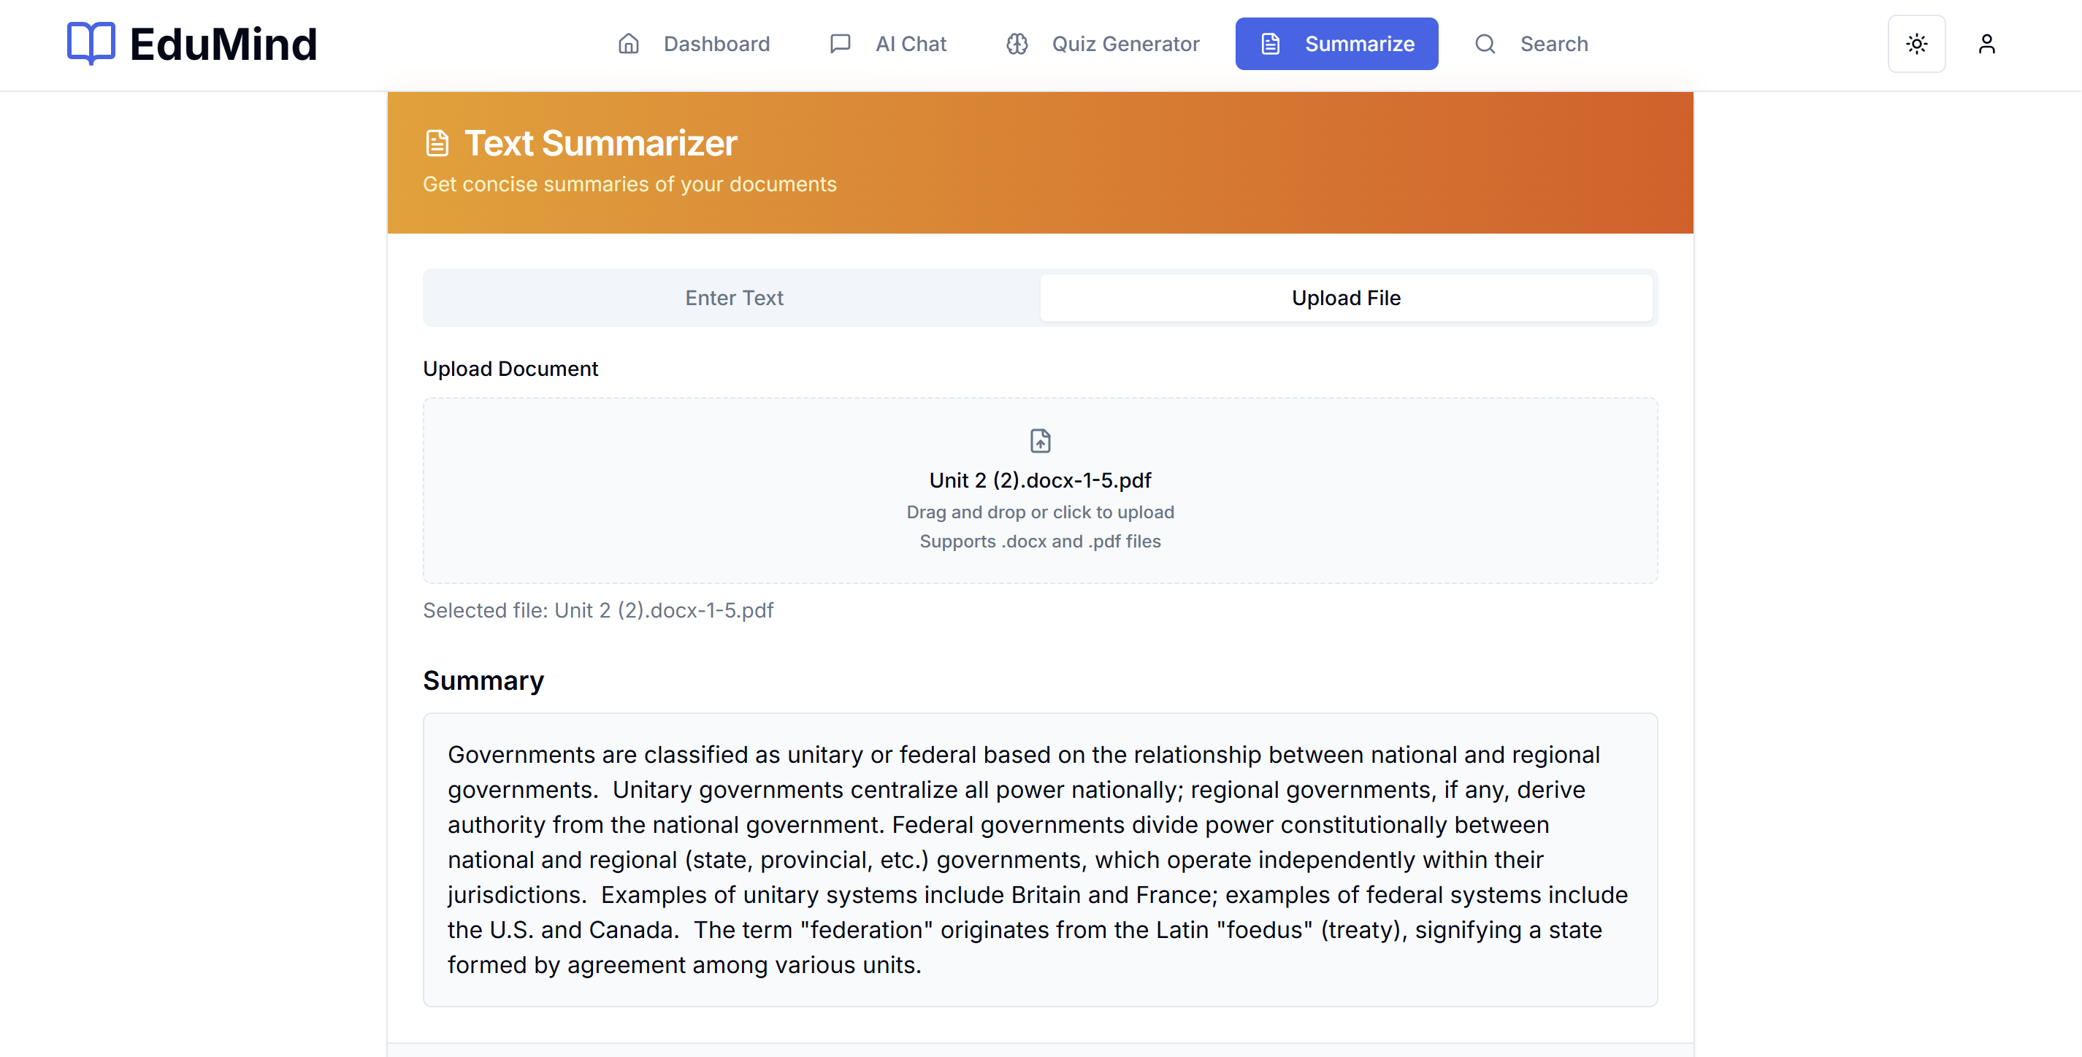Click the Dashboard home icon
The width and height of the screenshot is (2082, 1057).
pos(628,44)
